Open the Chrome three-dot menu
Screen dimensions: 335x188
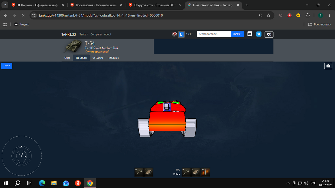[329, 15]
